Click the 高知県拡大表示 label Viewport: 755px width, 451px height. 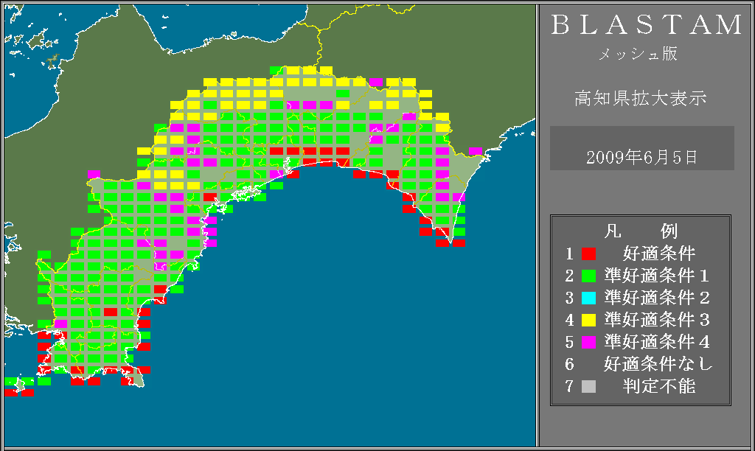641,98
